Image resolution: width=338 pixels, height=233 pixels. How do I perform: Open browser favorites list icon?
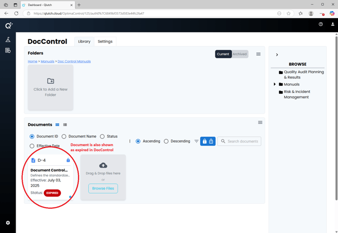point(301,13)
